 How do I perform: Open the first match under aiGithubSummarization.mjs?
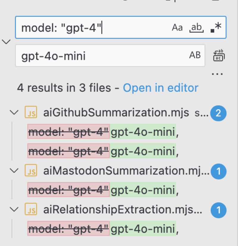pyautogui.click(x=103, y=131)
